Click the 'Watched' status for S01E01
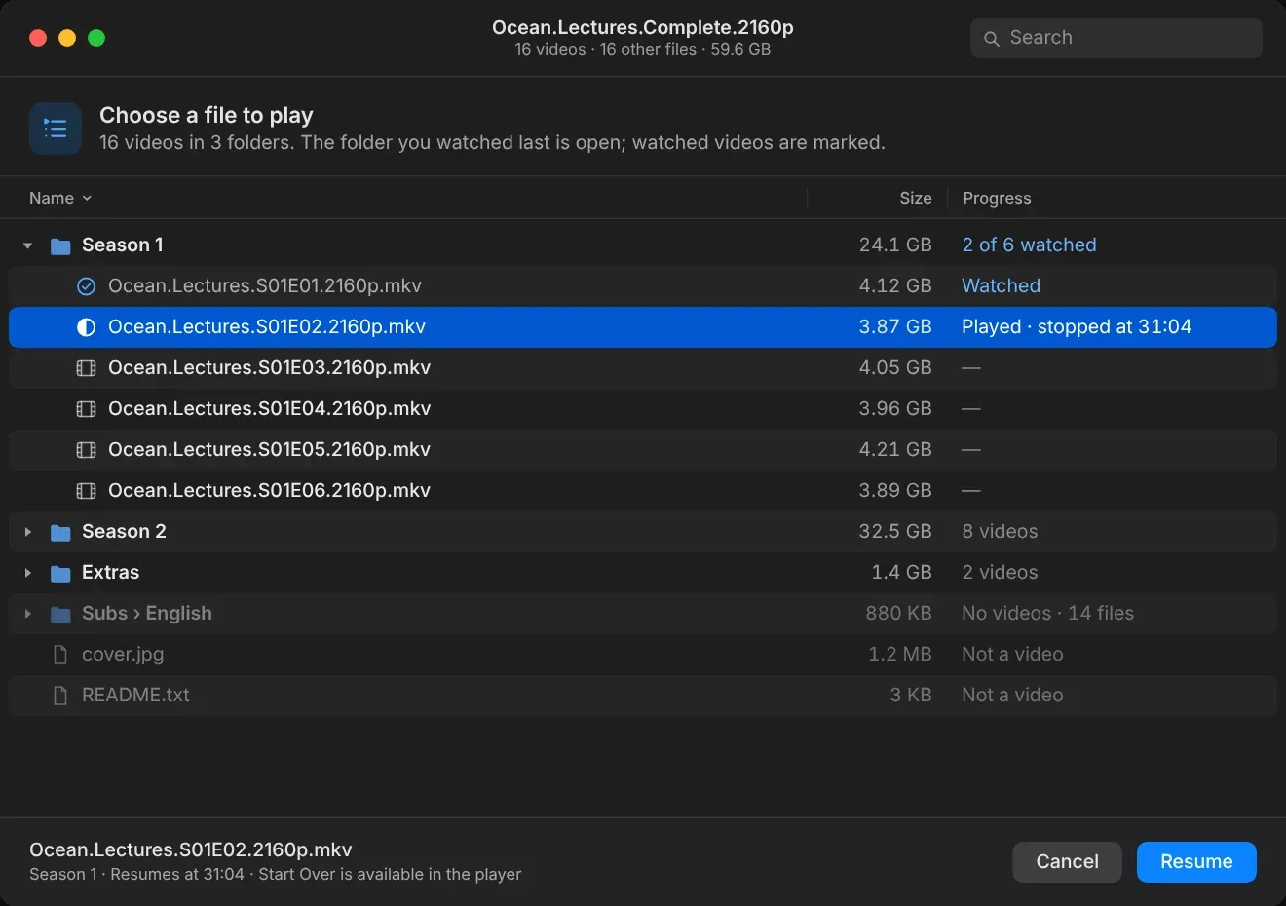This screenshot has width=1286, height=906. click(1001, 286)
